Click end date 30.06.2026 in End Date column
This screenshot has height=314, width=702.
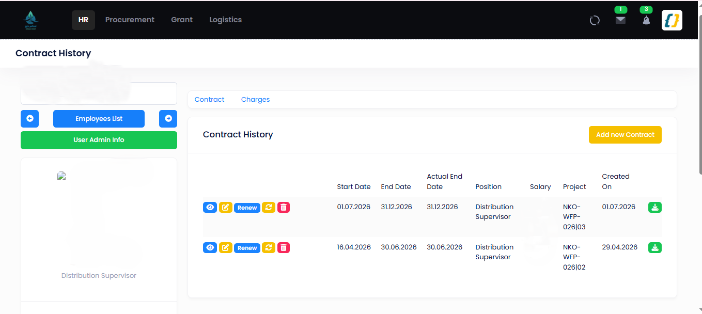(x=398, y=247)
